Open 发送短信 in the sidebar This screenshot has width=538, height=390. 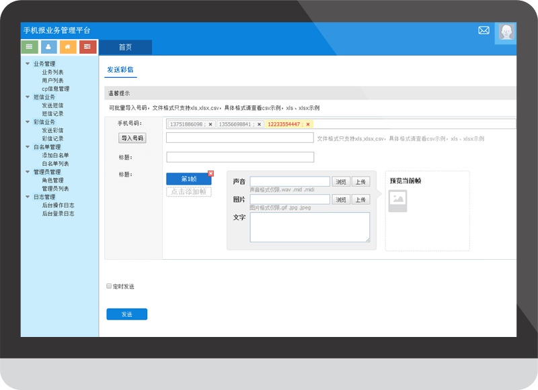(52, 105)
